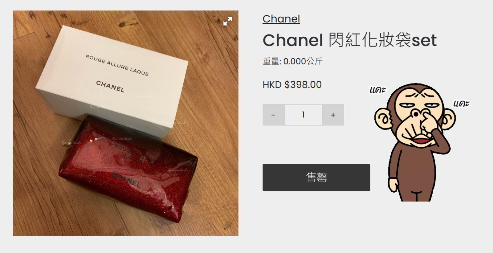Click ROUGE ALLURE LAQUE text on white box

pyautogui.click(x=117, y=65)
